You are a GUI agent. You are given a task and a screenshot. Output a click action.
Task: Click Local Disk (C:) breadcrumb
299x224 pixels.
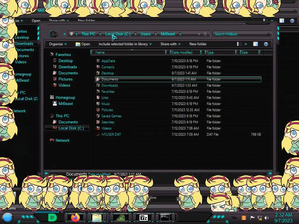(118, 34)
